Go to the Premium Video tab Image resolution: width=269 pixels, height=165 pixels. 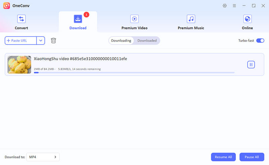[134, 28]
